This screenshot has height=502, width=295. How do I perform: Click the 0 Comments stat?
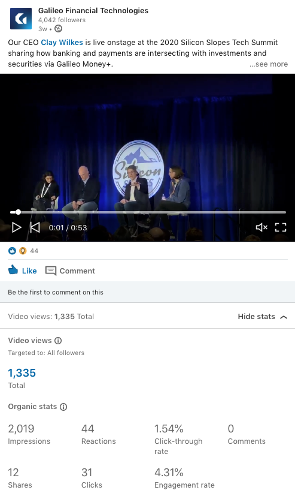(x=247, y=434)
